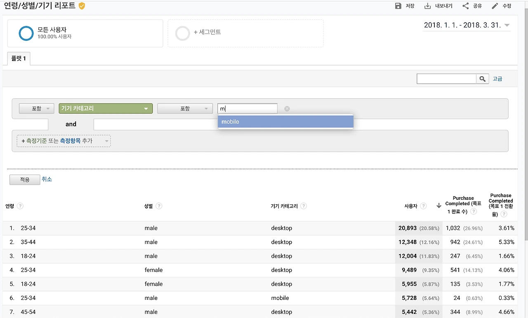Click the edit pencil icon
This screenshot has height=318, width=528.
[x=495, y=6]
